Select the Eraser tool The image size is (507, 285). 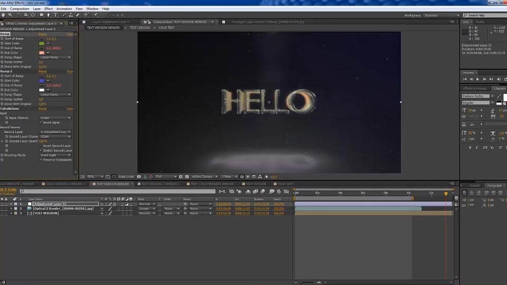click(78, 15)
